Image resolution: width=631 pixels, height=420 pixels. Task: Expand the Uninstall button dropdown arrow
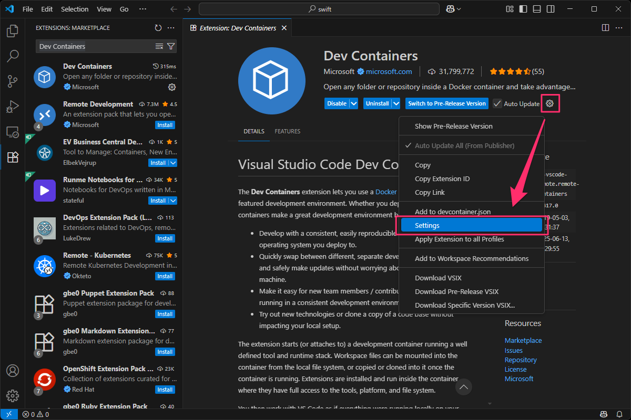[395, 103]
